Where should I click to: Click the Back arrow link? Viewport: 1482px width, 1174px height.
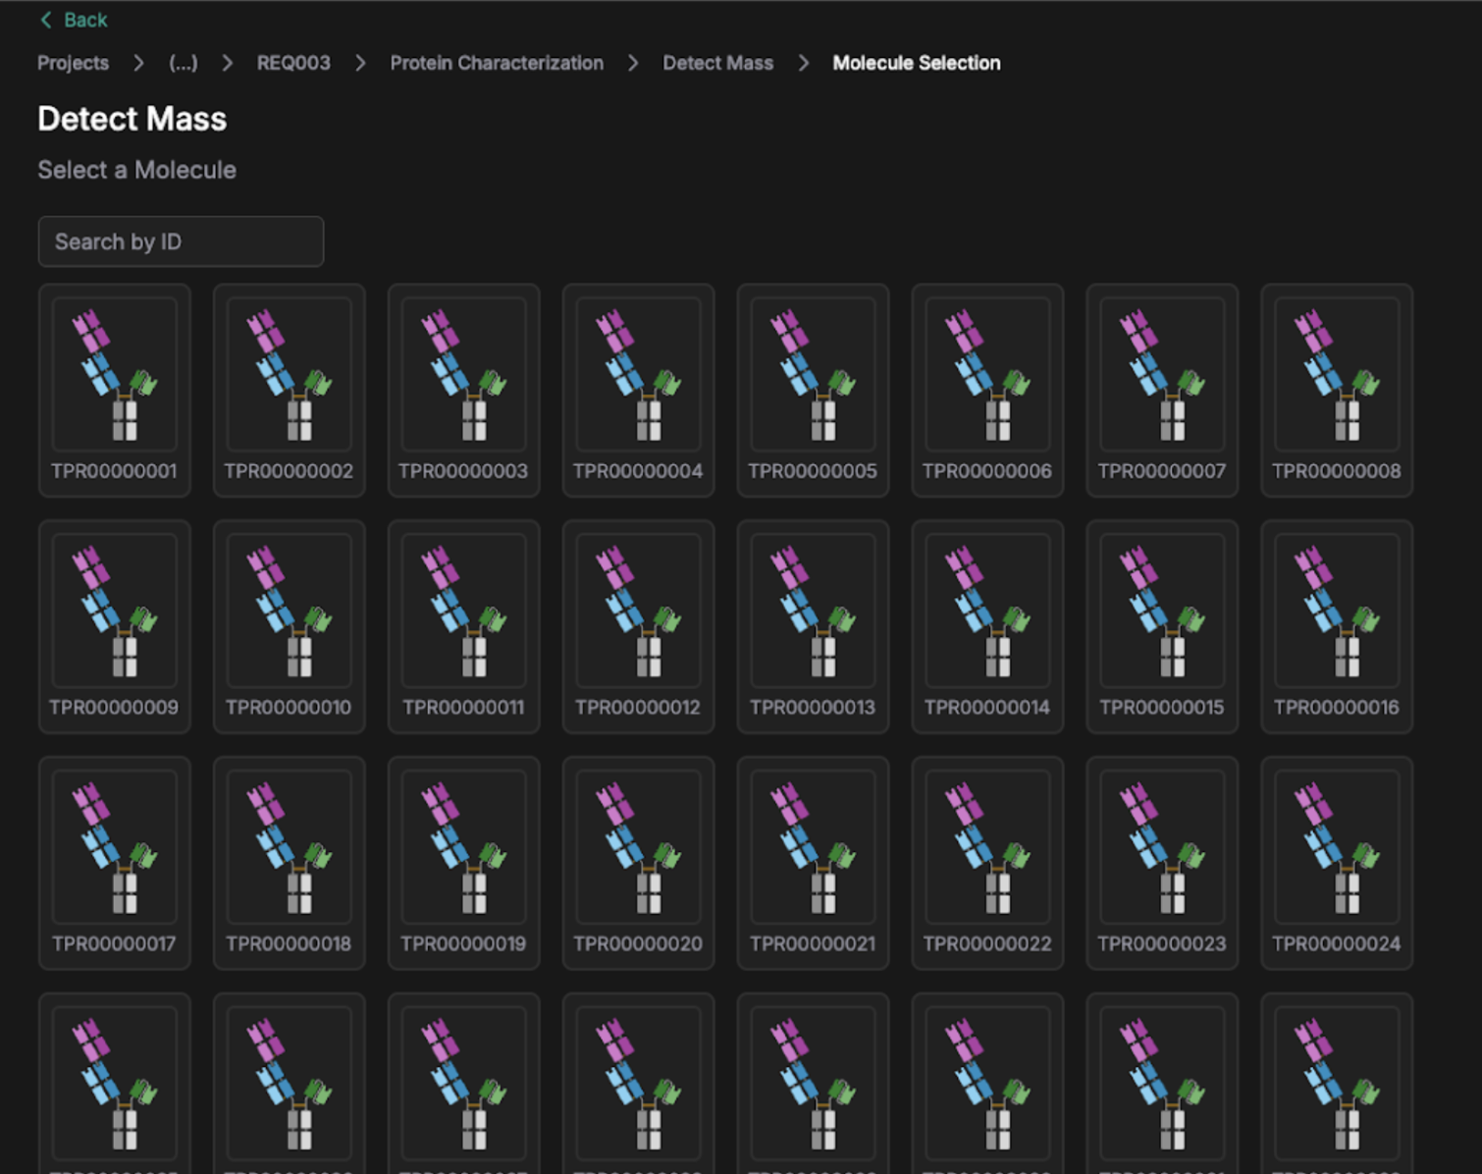point(74,20)
